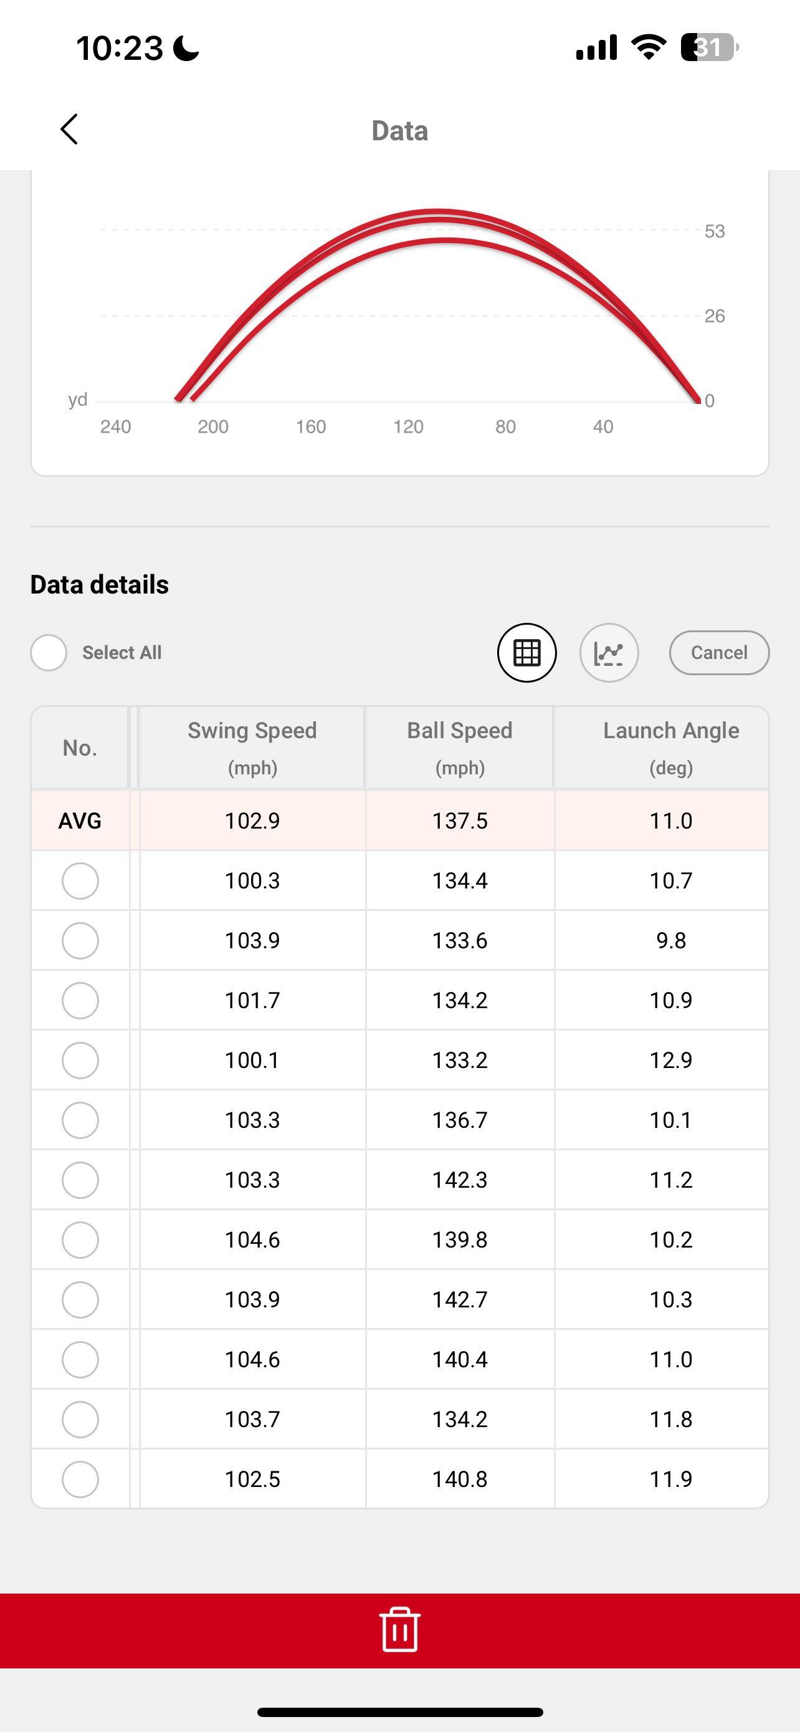Check the Wi-Fi status icon
Viewport: 800px width, 1732px height.
(x=648, y=47)
